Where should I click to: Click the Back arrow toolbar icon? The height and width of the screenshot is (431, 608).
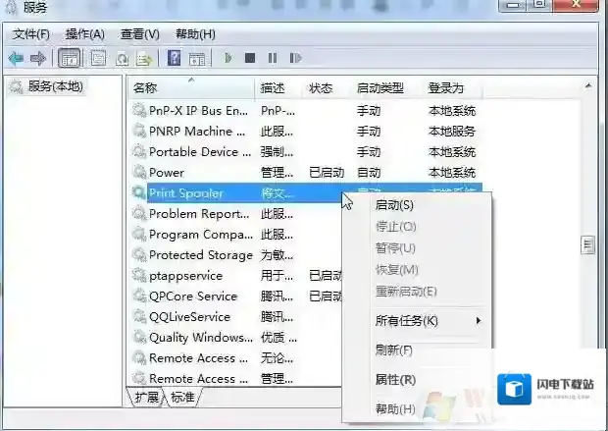(x=16, y=58)
